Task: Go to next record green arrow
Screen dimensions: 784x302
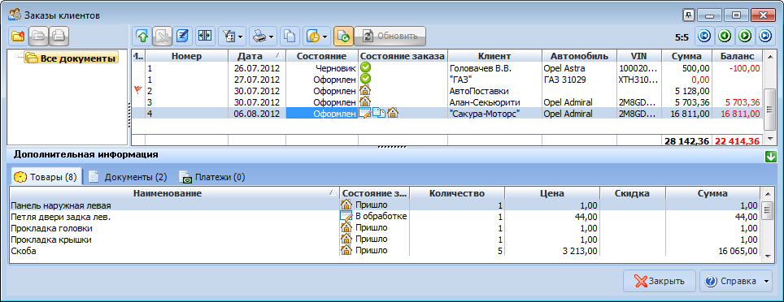Action: point(745,36)
